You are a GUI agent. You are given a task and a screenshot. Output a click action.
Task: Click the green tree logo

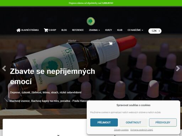point(91,21)
